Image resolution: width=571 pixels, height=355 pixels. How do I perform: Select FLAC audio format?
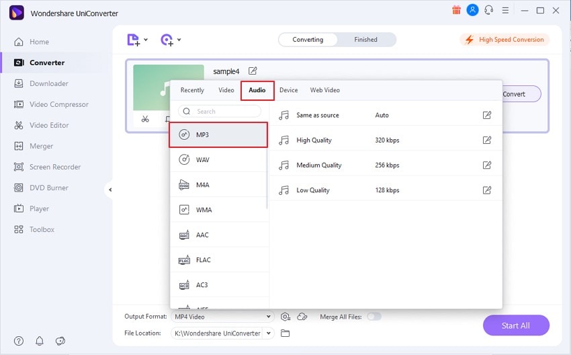tap(218, 260)
